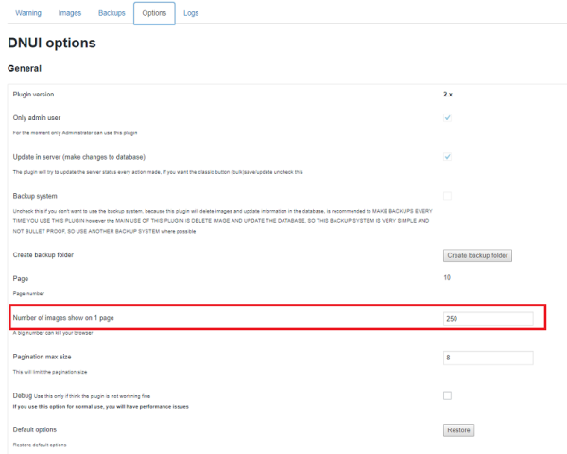
Task: Uncheck the Update in server checkbox
Action: 447,156
